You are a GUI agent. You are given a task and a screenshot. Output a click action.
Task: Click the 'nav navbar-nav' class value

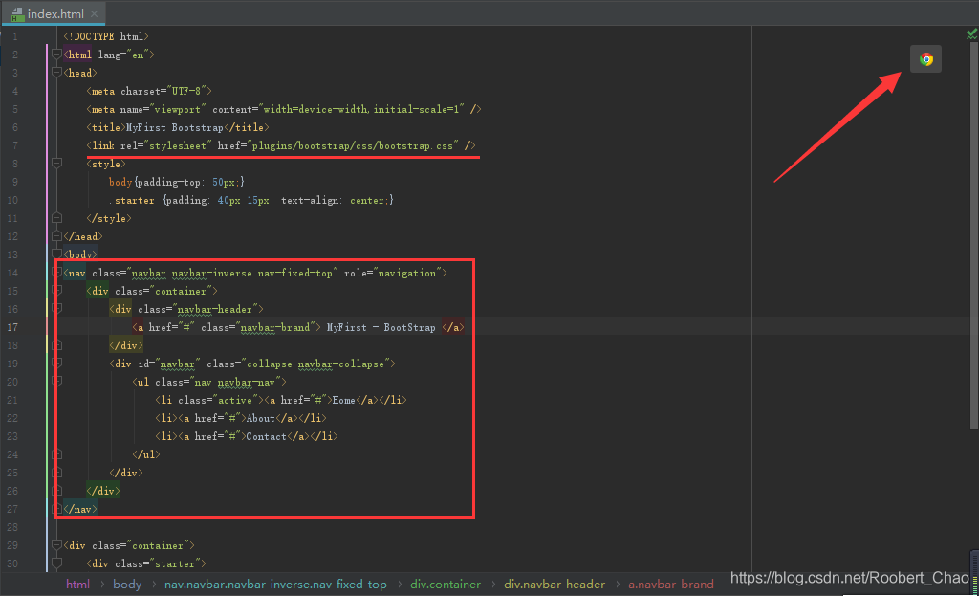point(237,382)
